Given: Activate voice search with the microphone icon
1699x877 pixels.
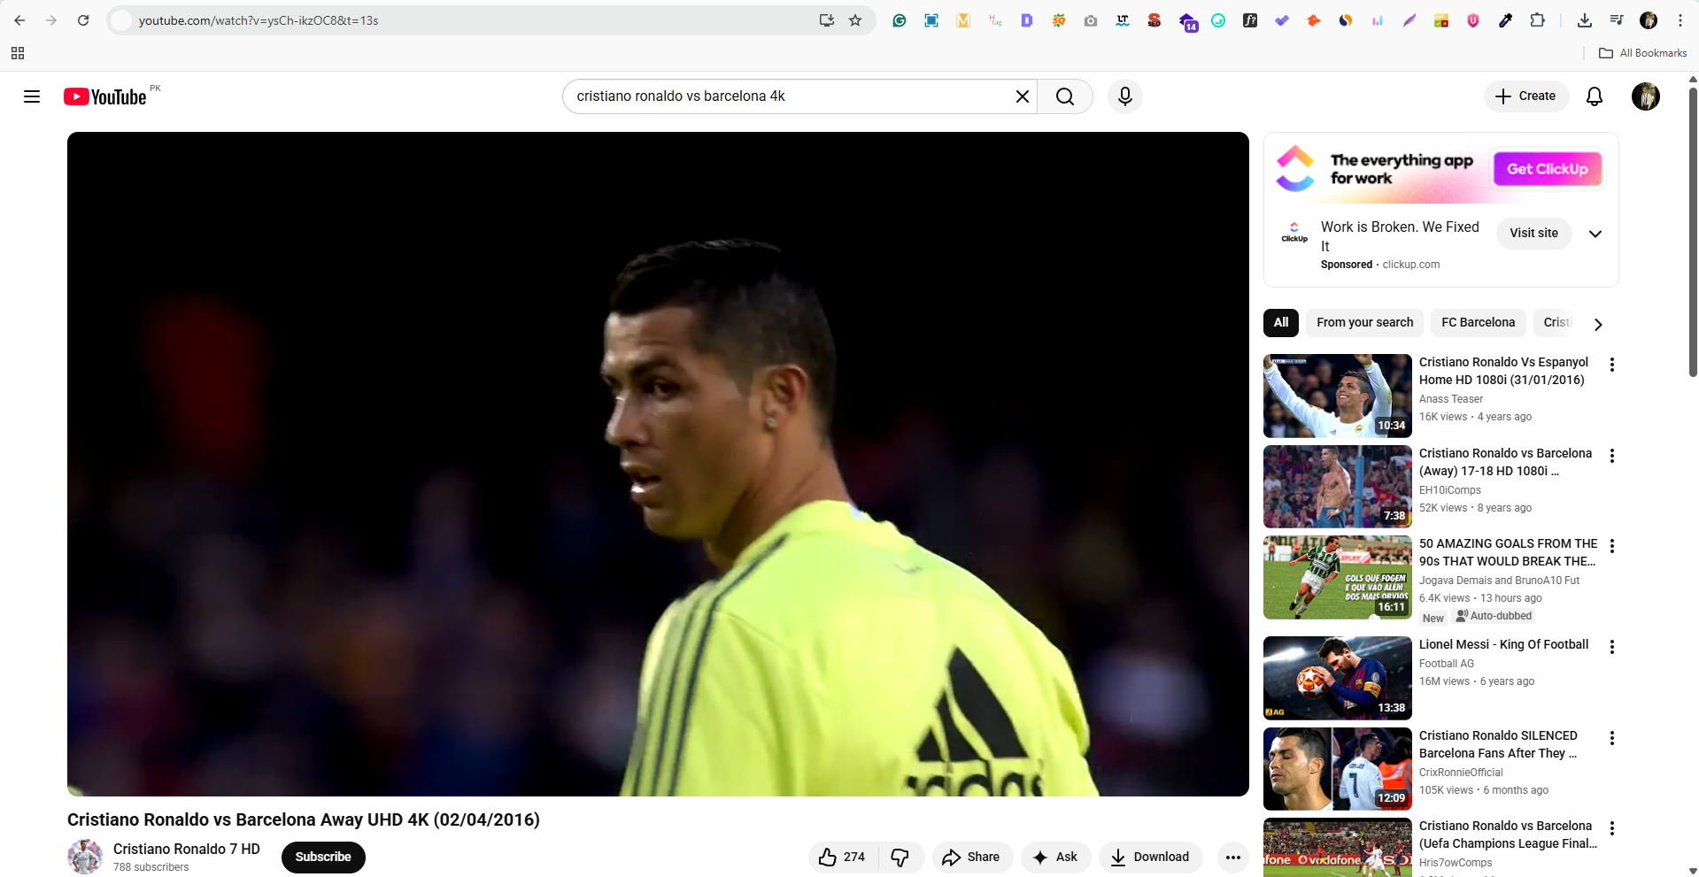Looking at the screenshot, I should pyautogui.click(x=1124, y=96).
